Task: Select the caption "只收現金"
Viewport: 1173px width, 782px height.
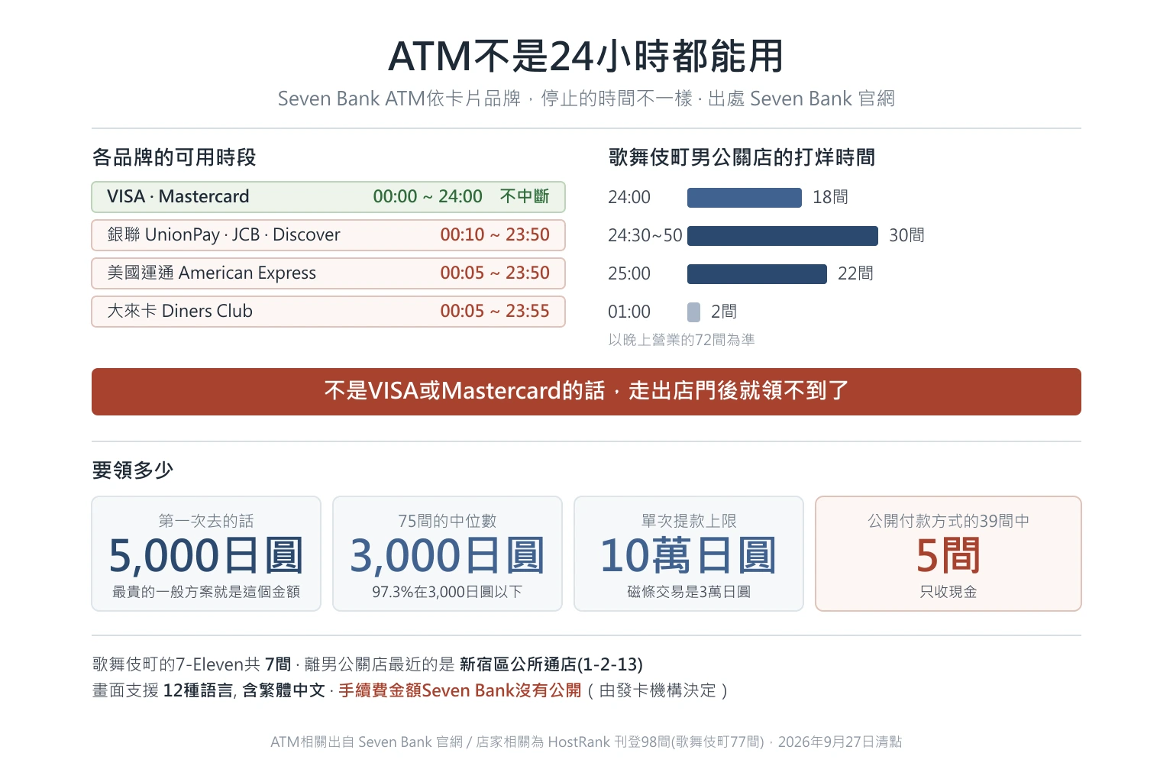Action: (x=948, y=592)
